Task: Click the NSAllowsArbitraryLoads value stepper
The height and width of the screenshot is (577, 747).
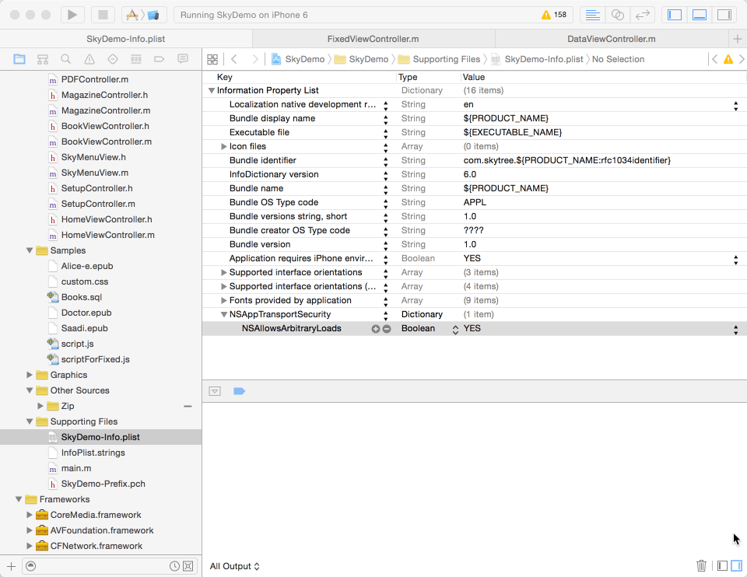Action: [x=456, y=328]
